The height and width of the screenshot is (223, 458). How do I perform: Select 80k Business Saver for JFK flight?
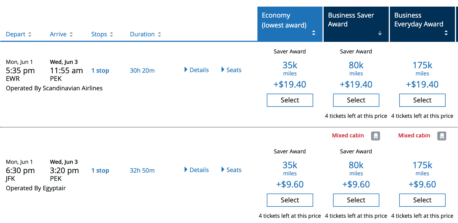(x=356, y=200)
